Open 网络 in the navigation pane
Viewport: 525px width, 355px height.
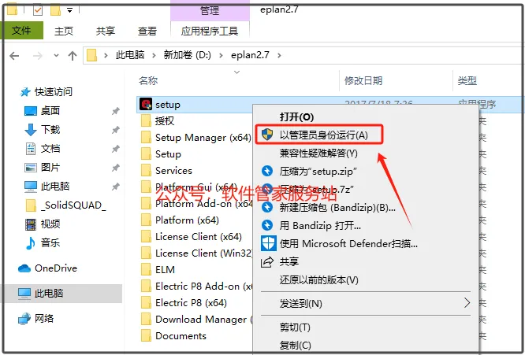44,318
